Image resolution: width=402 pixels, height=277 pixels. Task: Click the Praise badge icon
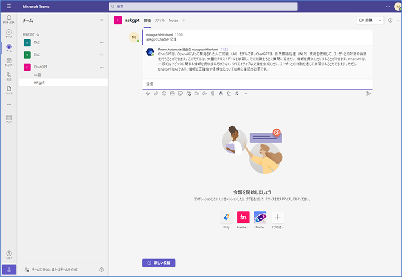coord(213,94)
